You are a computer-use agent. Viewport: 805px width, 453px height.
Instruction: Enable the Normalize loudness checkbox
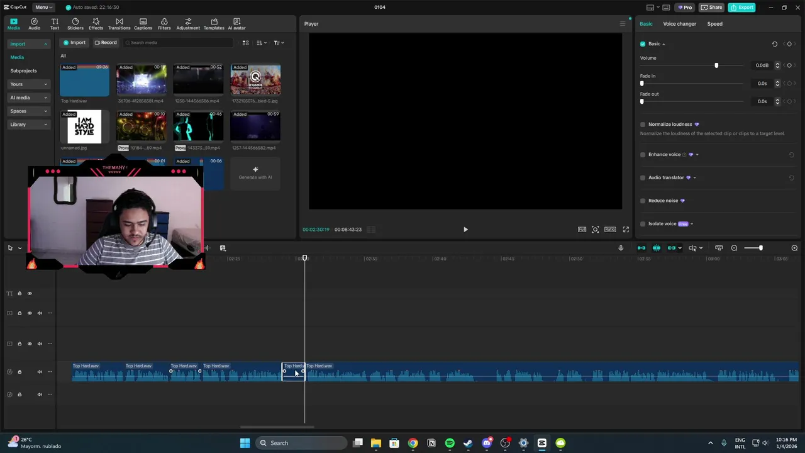click(643, 125)
